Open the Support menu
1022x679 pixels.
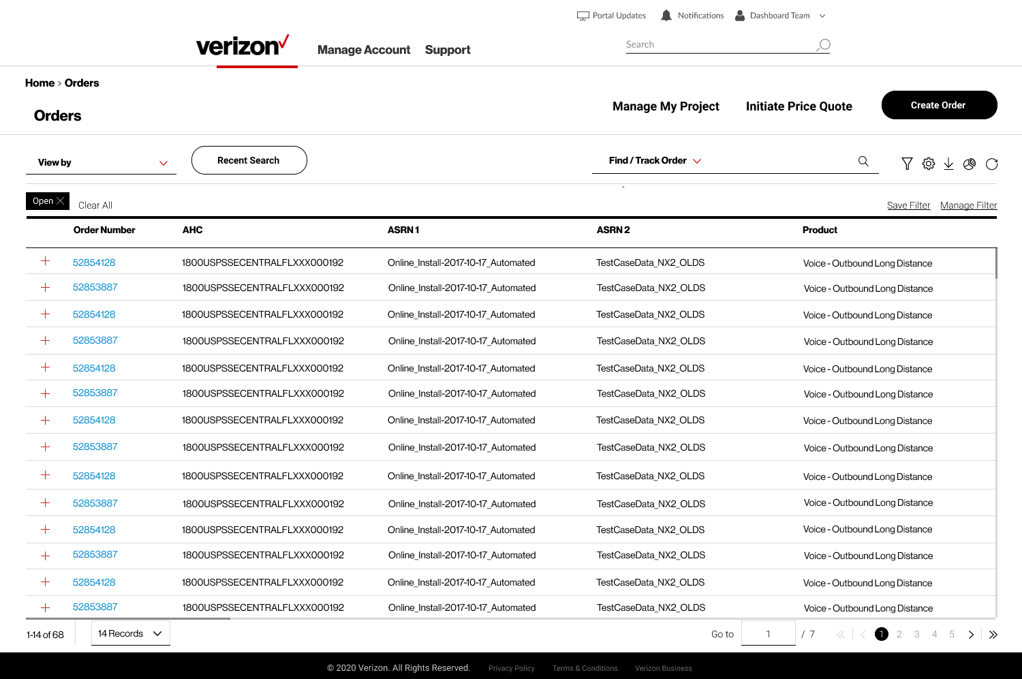pyautogui.click(x=448, y=50)
